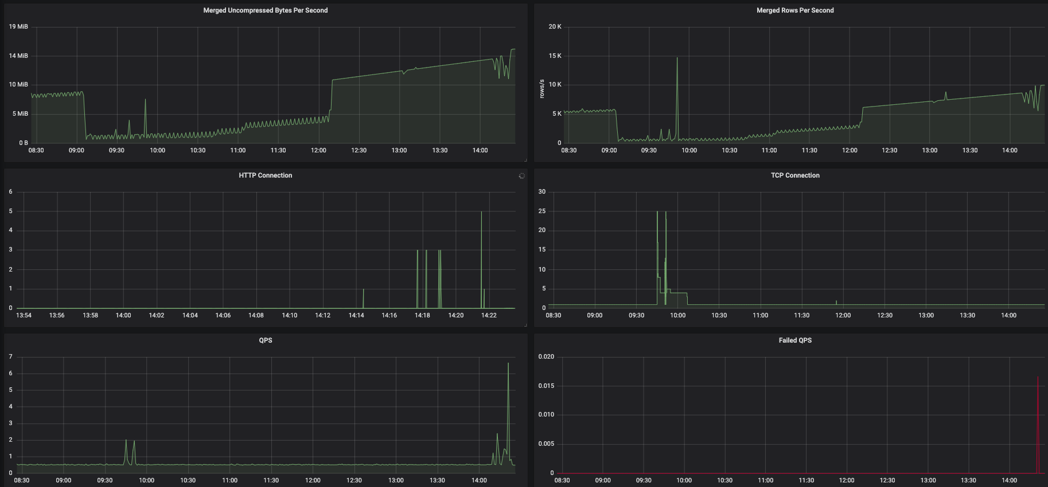Viewport: 1048px width, 487px height.
Task: Click the 15 K spike in Merged Rows graph
Action: coord(677,99)
